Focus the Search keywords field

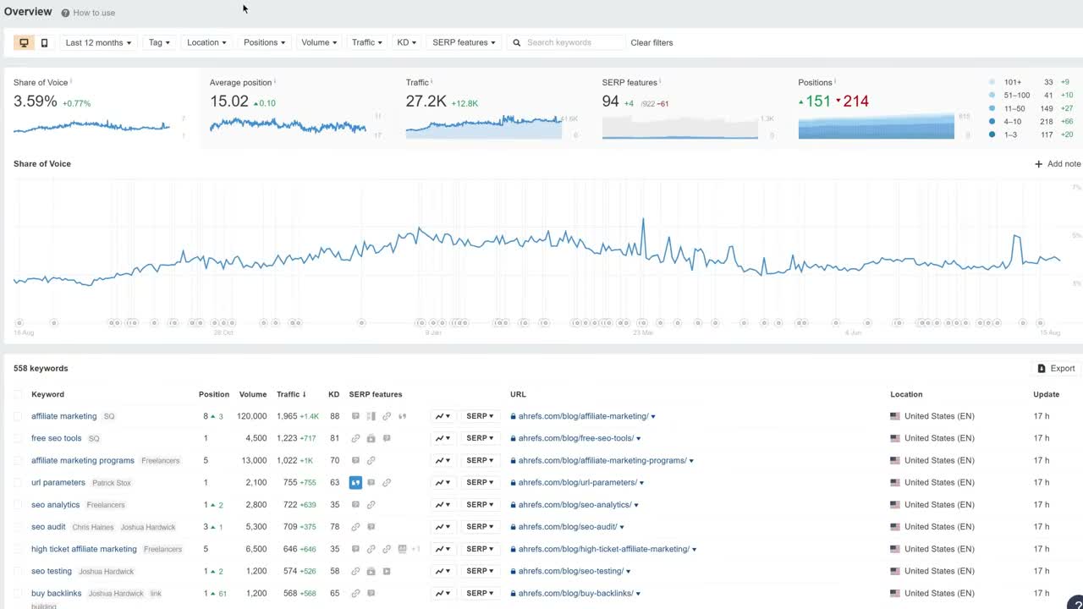[x=567, y=42]
